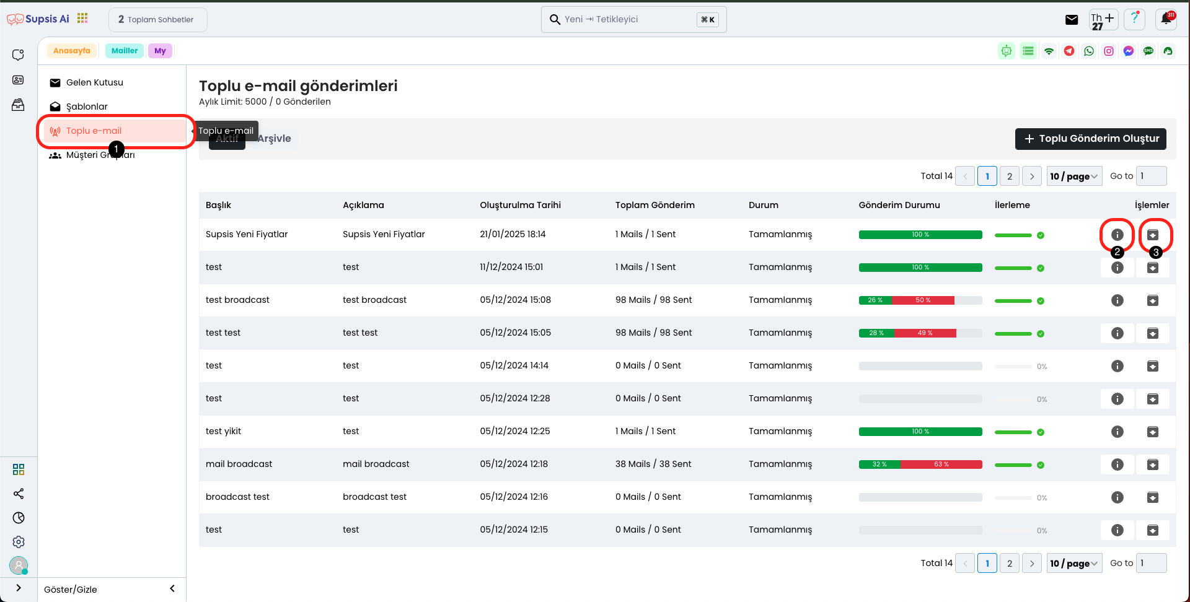Open the mail inbox tray icon in the left rail
The height and width of the screenshot is (602, 1190).
[18, 105]
